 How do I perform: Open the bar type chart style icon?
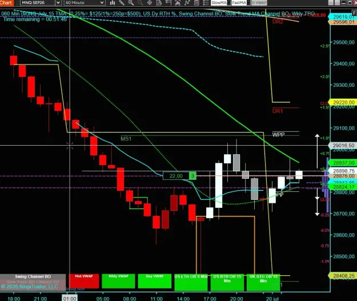(x=113, y=3)
